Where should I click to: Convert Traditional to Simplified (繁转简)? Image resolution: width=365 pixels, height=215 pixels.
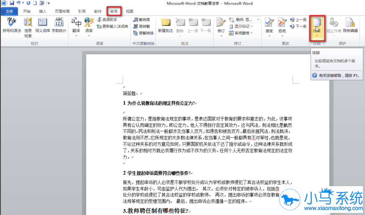pos(142,20)
